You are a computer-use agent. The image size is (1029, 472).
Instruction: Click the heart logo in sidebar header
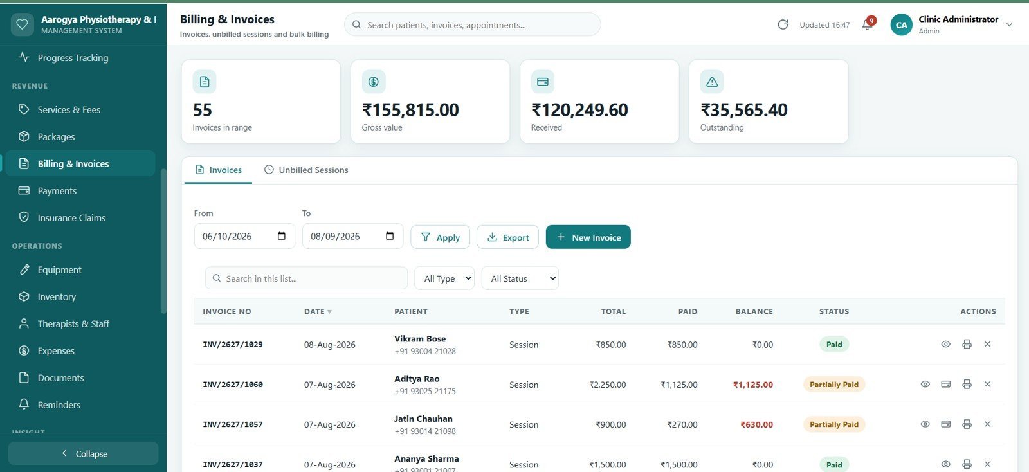[x=22, y=24]
